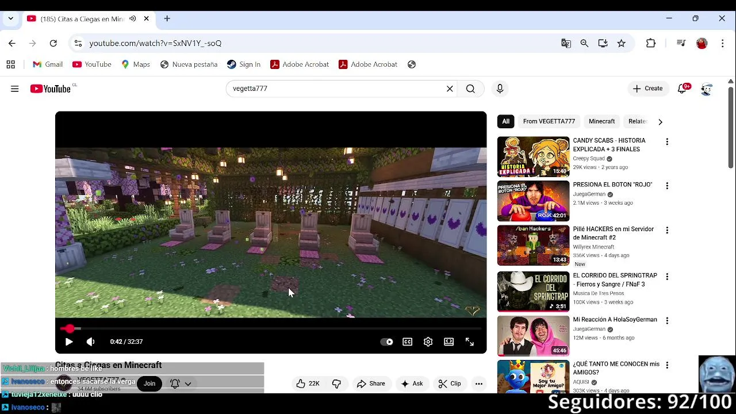Viewport: 736px width, 414px height.
Task: Open options for PRESIONA EL BOTON video
Action: pos(667,186)
